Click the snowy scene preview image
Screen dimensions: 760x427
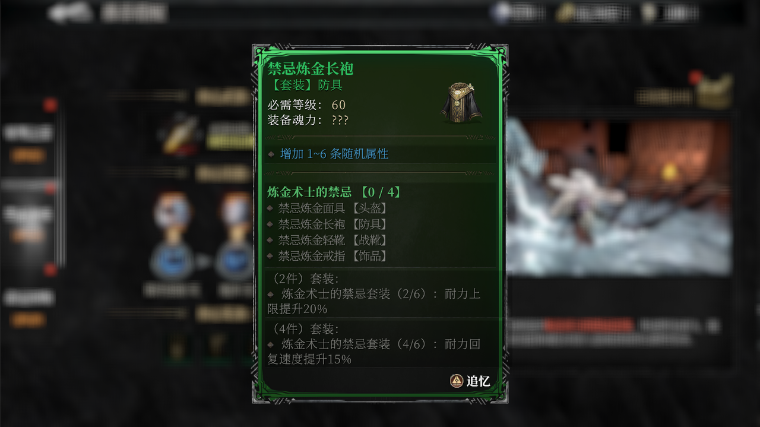point(618,197)
